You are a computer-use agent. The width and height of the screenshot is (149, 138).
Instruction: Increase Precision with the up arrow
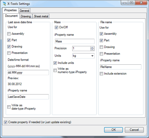(x=92, y=47)
